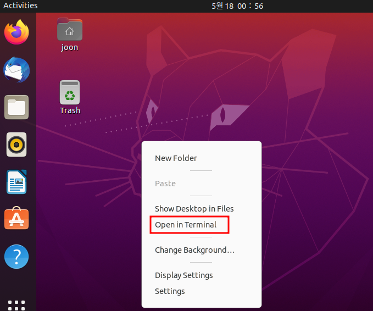Launch Rhythmbox music player from the dock
The width and height of the screenshot is (373, 311).
16,145
